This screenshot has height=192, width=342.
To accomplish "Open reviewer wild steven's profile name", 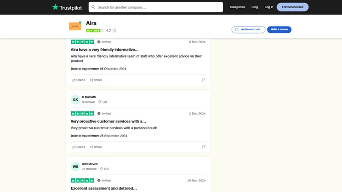I will (x=90, y=164).
